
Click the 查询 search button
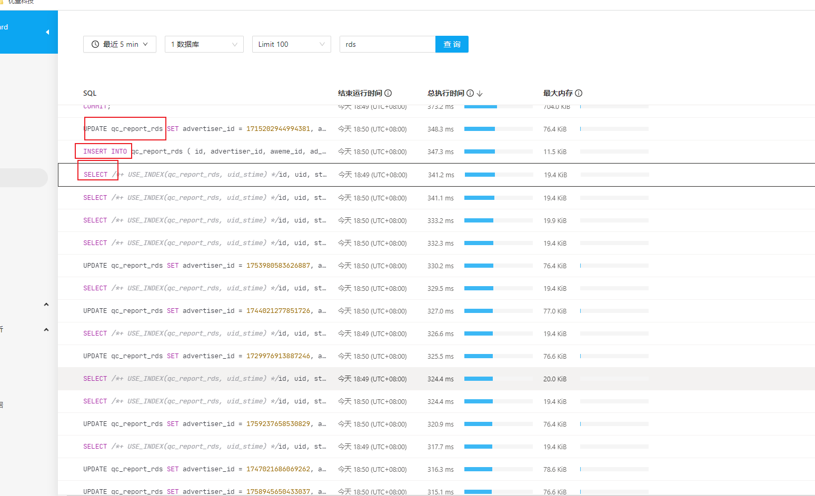pyautogui.click(x=452, y=44)
